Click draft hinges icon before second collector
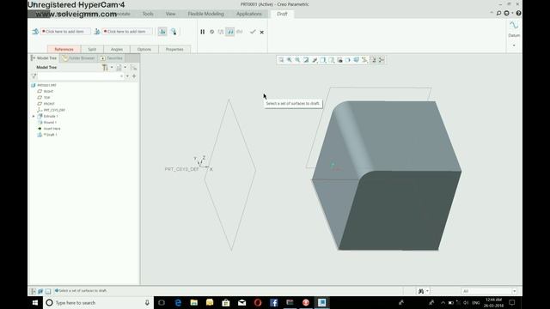This screenshot has width=550, height=309. point(97,32)
